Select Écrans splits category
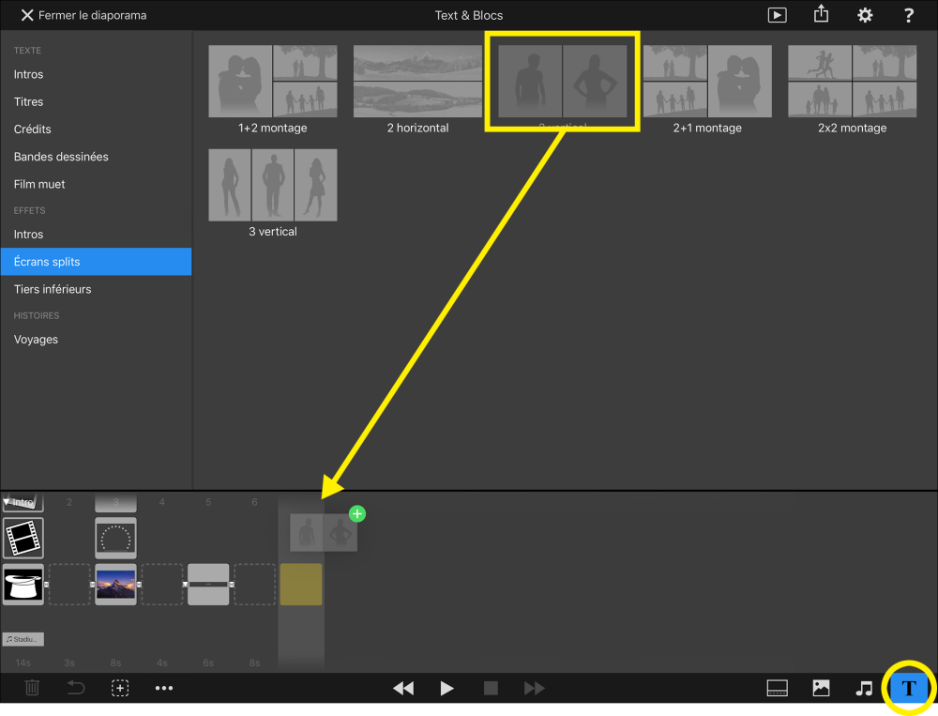 point(96,262)
